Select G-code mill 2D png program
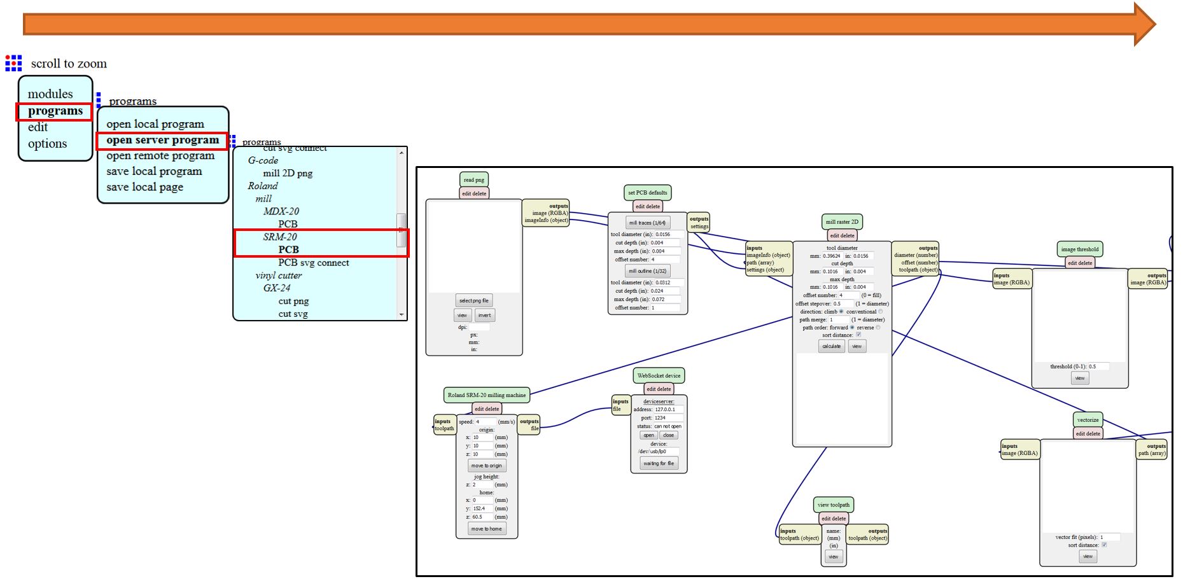The height and width of the screenshot is (579, 1190). pyautogui.click(x=288, y=173)
